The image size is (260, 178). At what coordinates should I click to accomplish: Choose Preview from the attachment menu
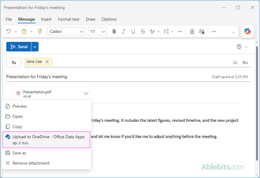coord(46,106)
